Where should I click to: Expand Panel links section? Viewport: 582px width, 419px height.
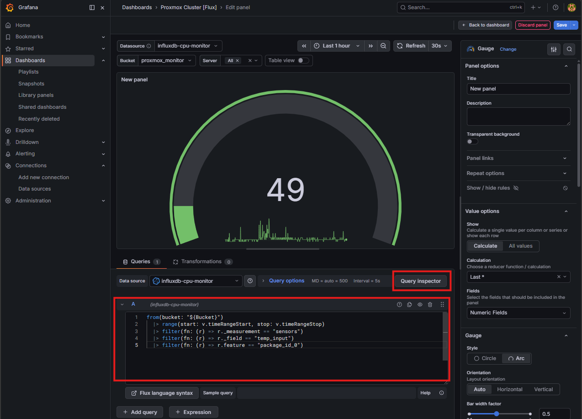[x=518, y=158]
